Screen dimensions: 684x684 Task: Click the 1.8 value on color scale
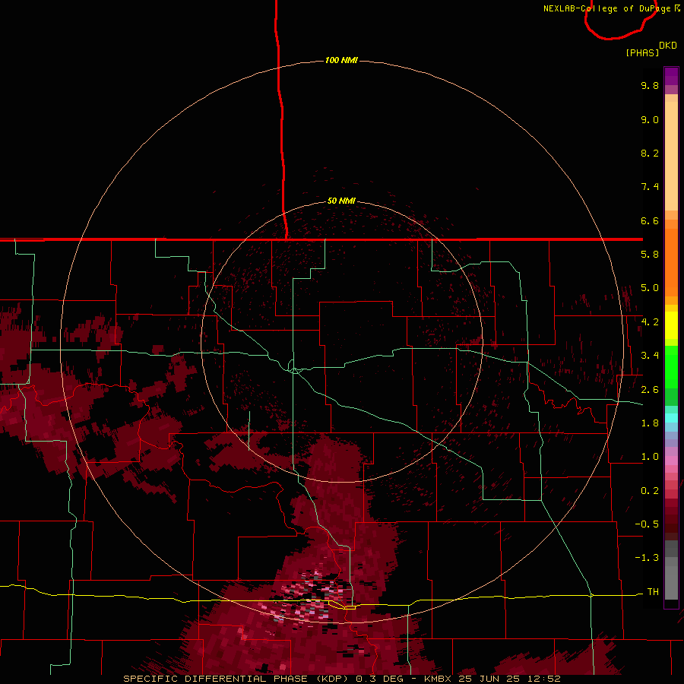pos(650,423)
